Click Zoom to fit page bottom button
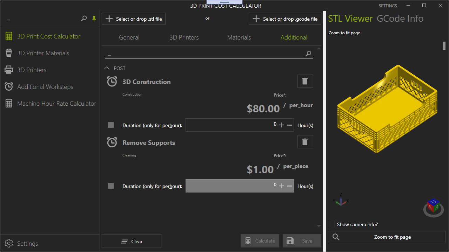The height and width of the screenshot is (252, 449). pyautogui.click(x=387, y=237)
